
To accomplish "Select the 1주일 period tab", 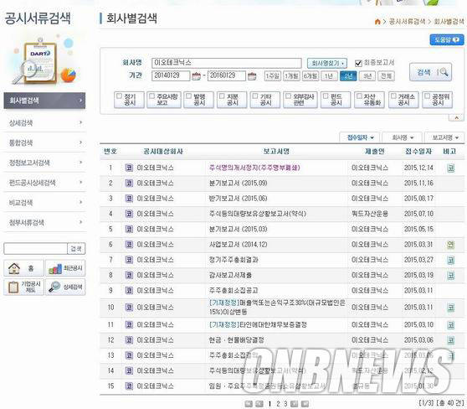I will [x=273, y=76].
